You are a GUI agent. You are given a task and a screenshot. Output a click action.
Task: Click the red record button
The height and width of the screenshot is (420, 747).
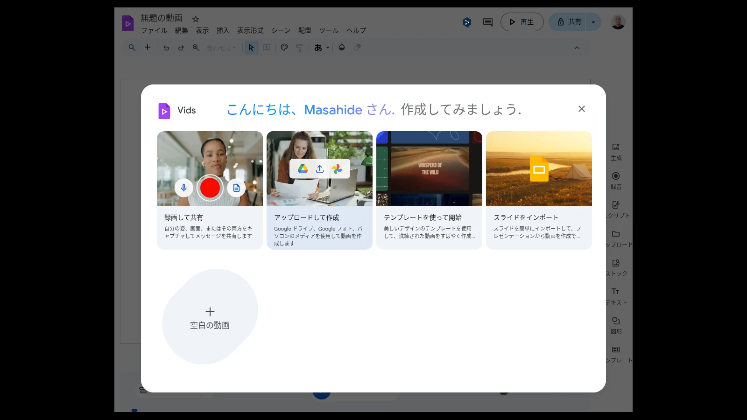click(x=210, y=188)
